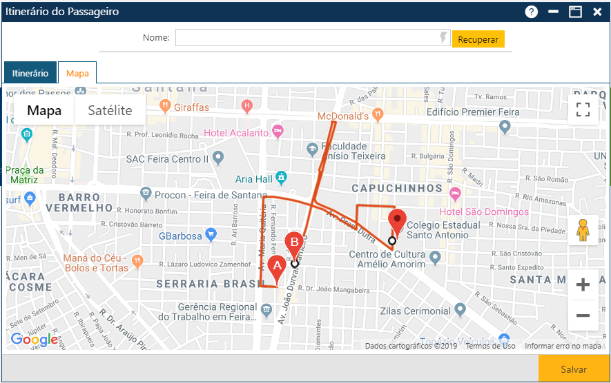
Task: Click the SAC Feira Centro II pin
Action: point(218,158)
